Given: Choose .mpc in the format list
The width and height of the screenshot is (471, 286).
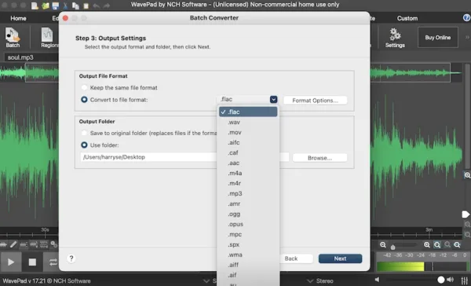Looking at the screenshot, I should (x=248, y=235).
